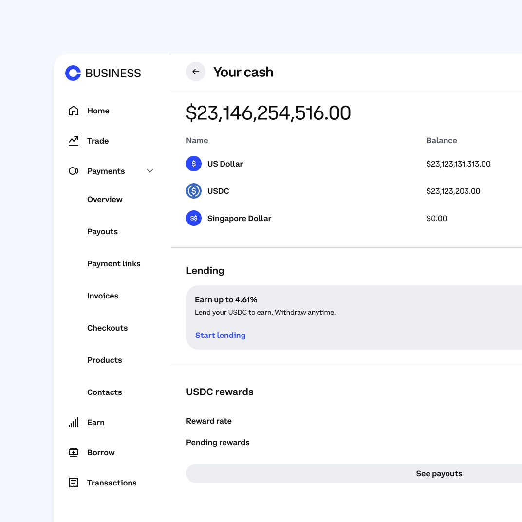Click the BUSINESS brand text
Image resolution: width=522 pixels, height=522 pixels.
[113, 73]
